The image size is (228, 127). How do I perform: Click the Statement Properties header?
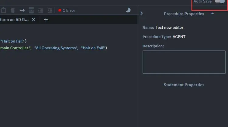184,85
